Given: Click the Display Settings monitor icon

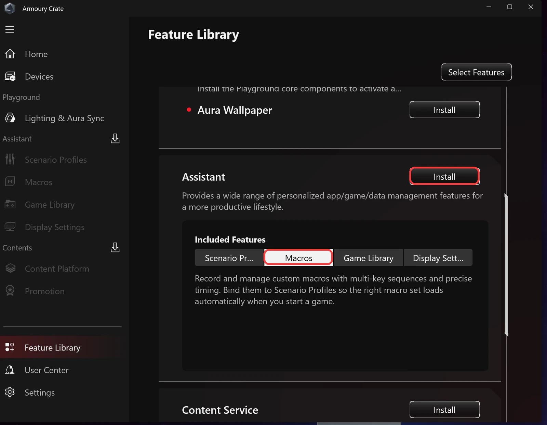Looking at the screenshot, I should point(10,227).
